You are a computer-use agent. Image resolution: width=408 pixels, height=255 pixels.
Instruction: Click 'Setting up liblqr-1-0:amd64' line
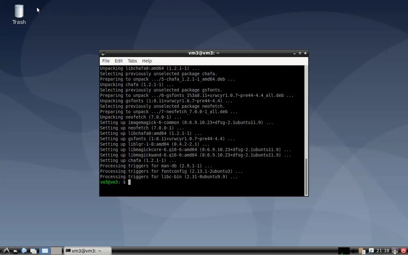155,144
